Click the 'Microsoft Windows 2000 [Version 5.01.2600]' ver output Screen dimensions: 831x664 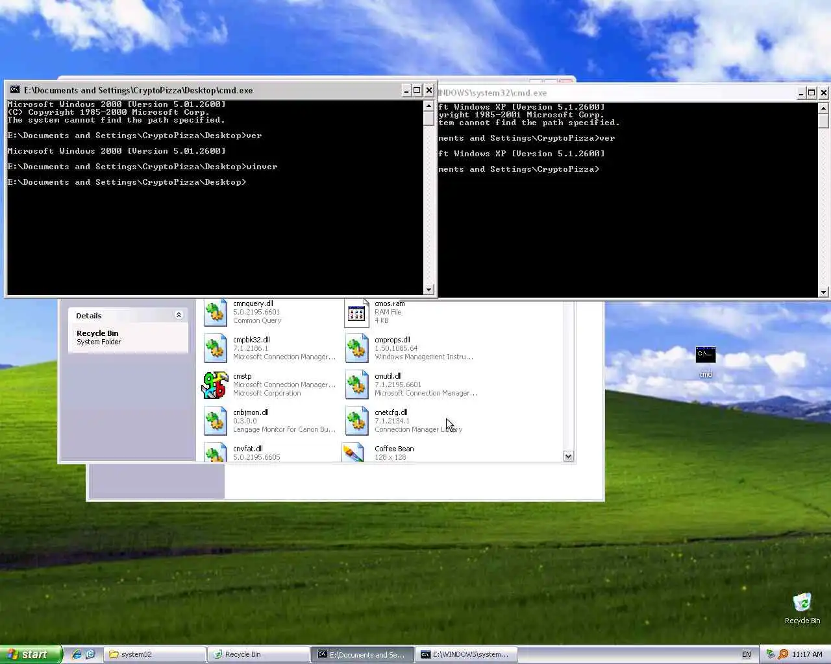117,151
